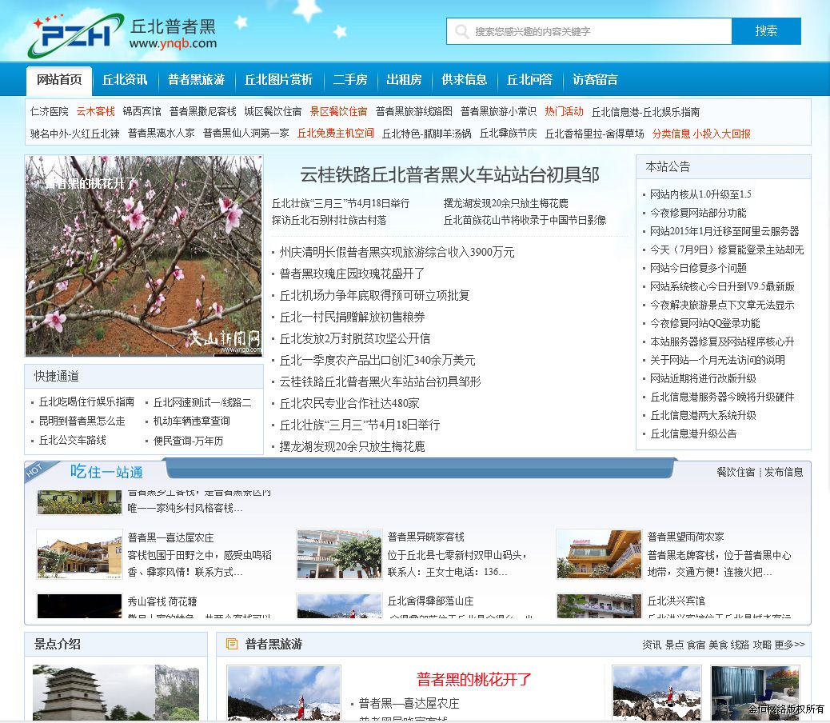Select the 出租房 navigation item
This screenshot has height=723, width=830.
[404, 80]
